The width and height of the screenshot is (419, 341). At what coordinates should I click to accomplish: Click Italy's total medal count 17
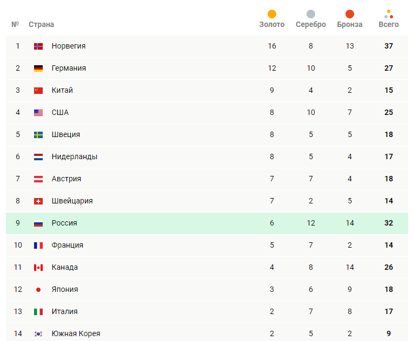coord(389,312)
